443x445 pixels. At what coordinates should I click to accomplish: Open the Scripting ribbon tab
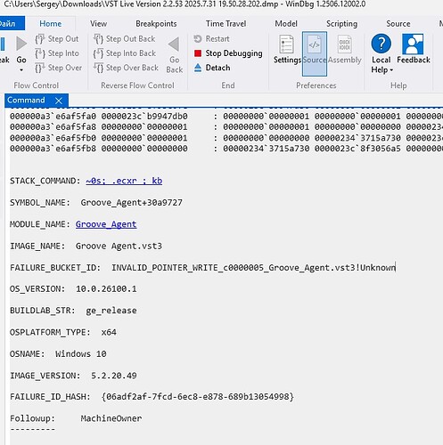[341, 23]
